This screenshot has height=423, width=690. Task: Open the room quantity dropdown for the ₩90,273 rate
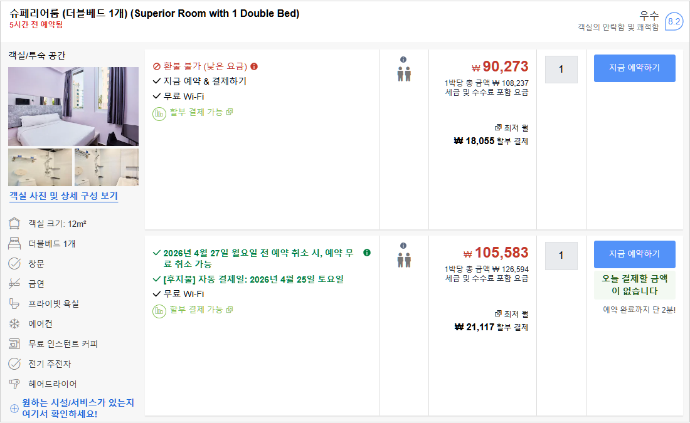click(x=561, y=70)
